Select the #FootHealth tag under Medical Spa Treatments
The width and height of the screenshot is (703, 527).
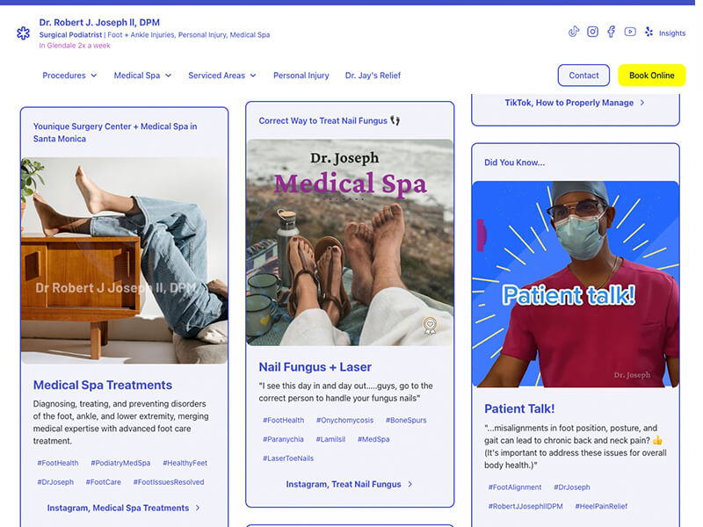[58, 463]
